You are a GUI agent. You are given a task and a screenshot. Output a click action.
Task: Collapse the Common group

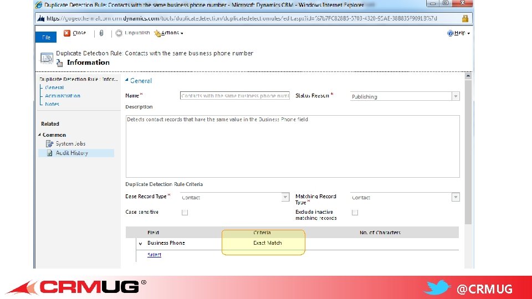point(39,135)
